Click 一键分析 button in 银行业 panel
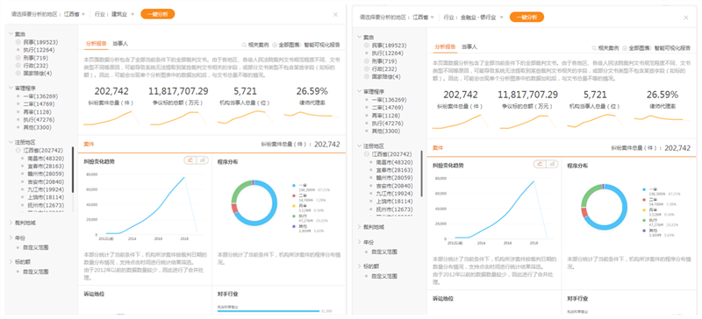 coord(526,17)
